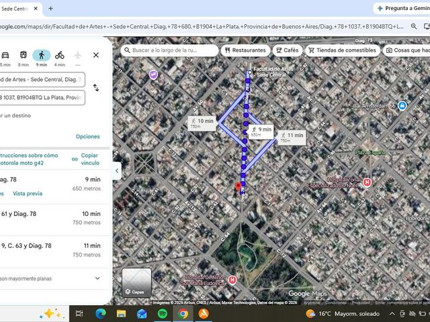The width and height of the screenshot is (430, 322).
Task: Collapse the side panel with arrow tab
Action: pyautogui.click(x=117, y=171)
